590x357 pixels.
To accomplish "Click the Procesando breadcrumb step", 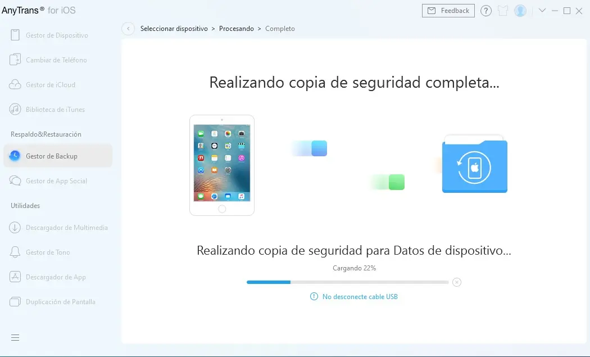I will coord(237,29).
